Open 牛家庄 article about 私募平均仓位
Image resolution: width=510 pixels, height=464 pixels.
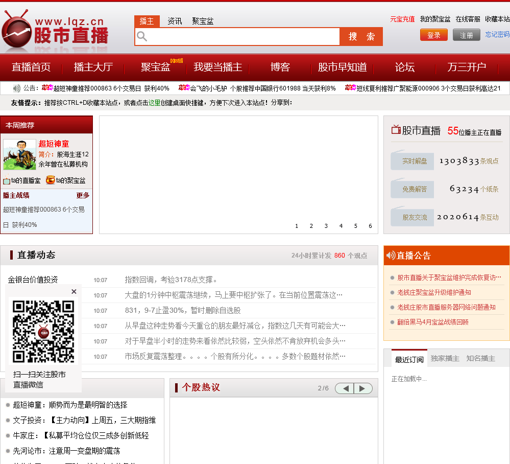(x=81, y=436)
